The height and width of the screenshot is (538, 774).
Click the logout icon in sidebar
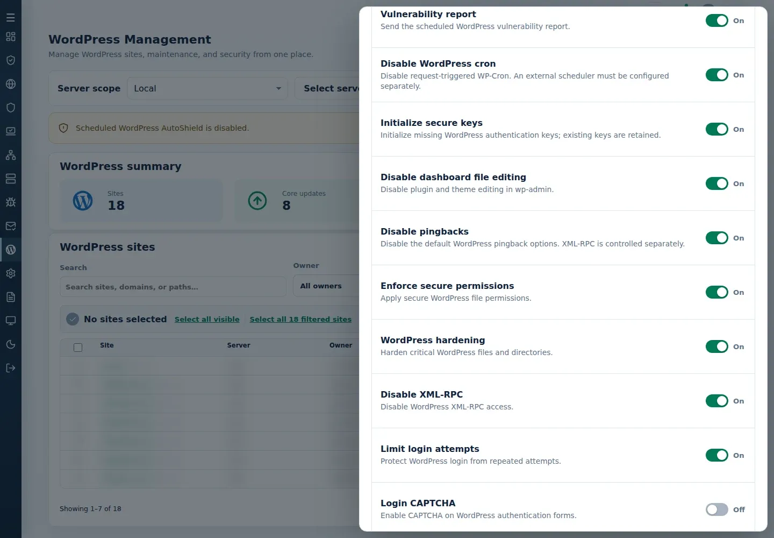[11, 368]
